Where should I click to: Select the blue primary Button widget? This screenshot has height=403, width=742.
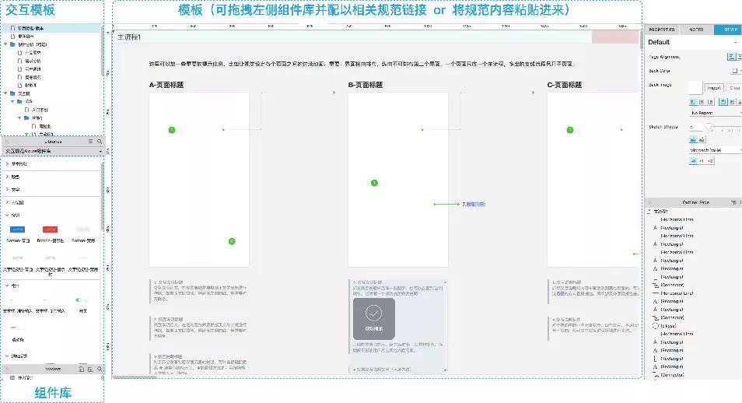19,230
